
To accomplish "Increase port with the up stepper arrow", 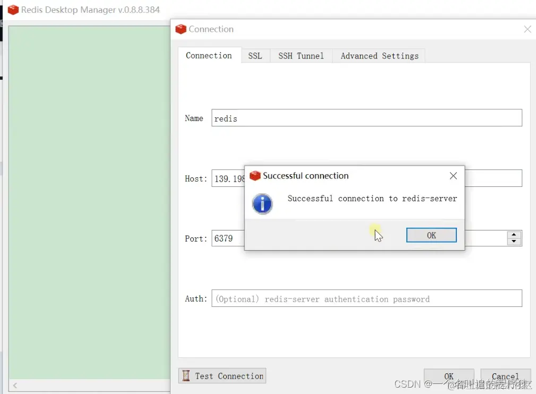I will pos(514,235).
